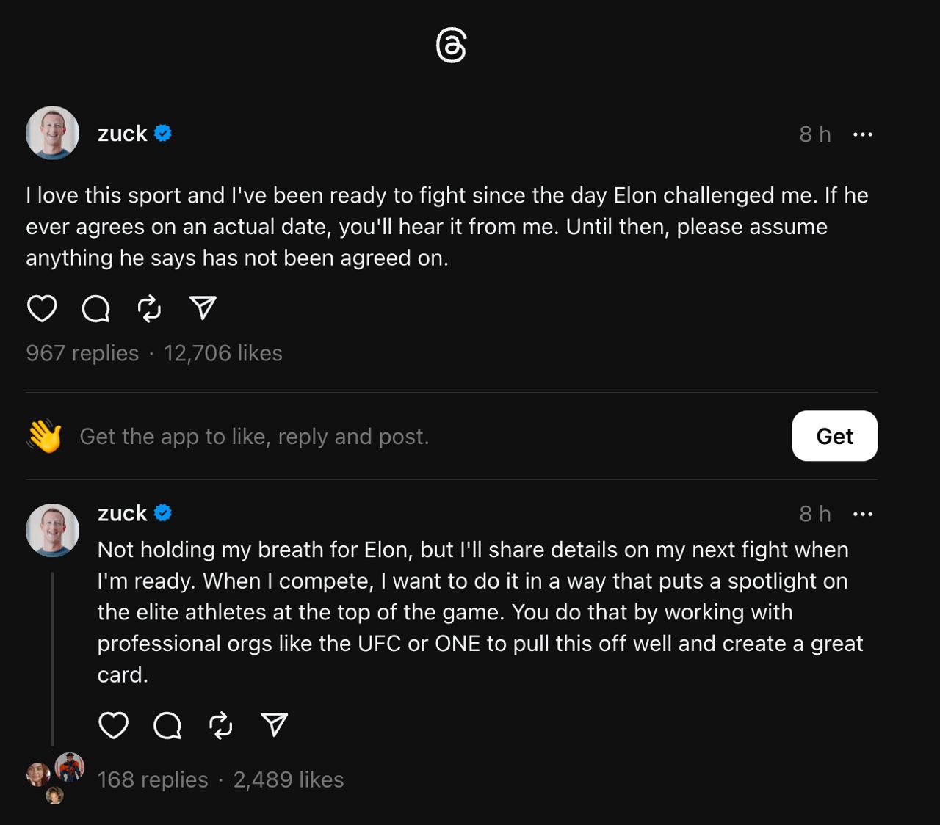Screen dimensions: 940x825
Task: Open more options on first post
Action: point(863,134)
